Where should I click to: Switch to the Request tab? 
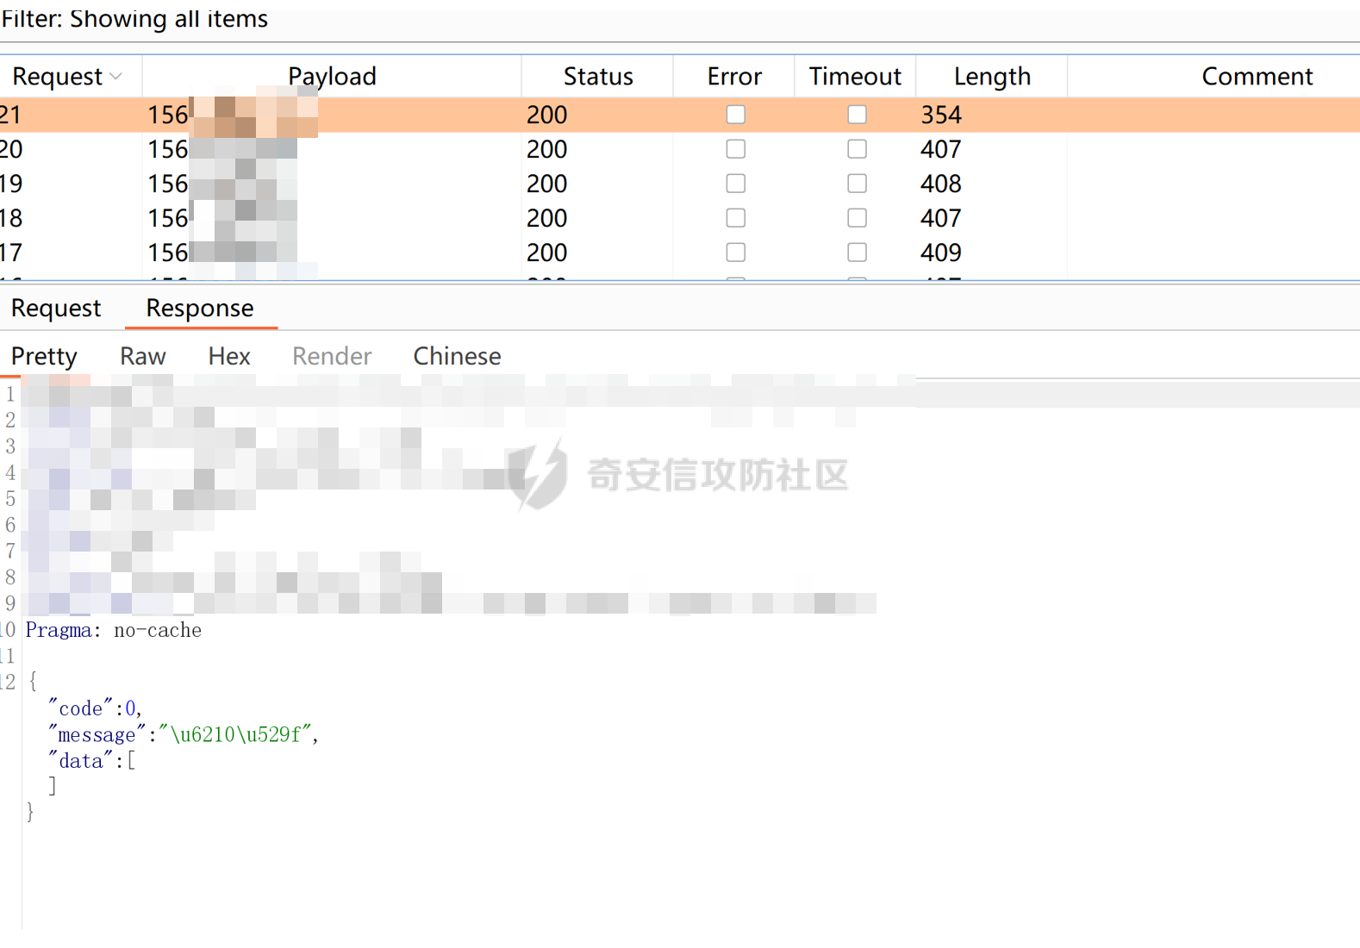click(56, 309)
